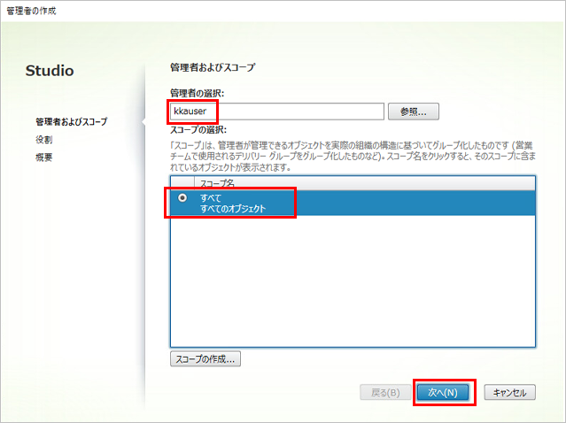Open the スコープの作成... button
Image resolution: width=566 pixels, height=423 pixels.
click(x=205, y=359)
